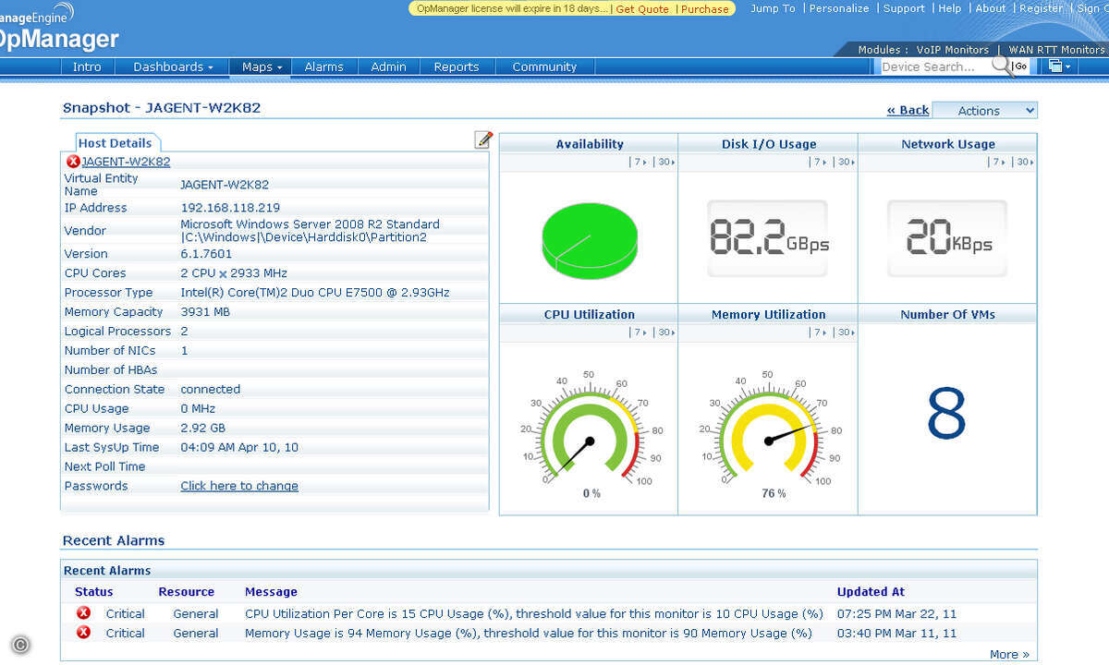Show 30-day Disk I/O Usage report

(x=846, y=162)
